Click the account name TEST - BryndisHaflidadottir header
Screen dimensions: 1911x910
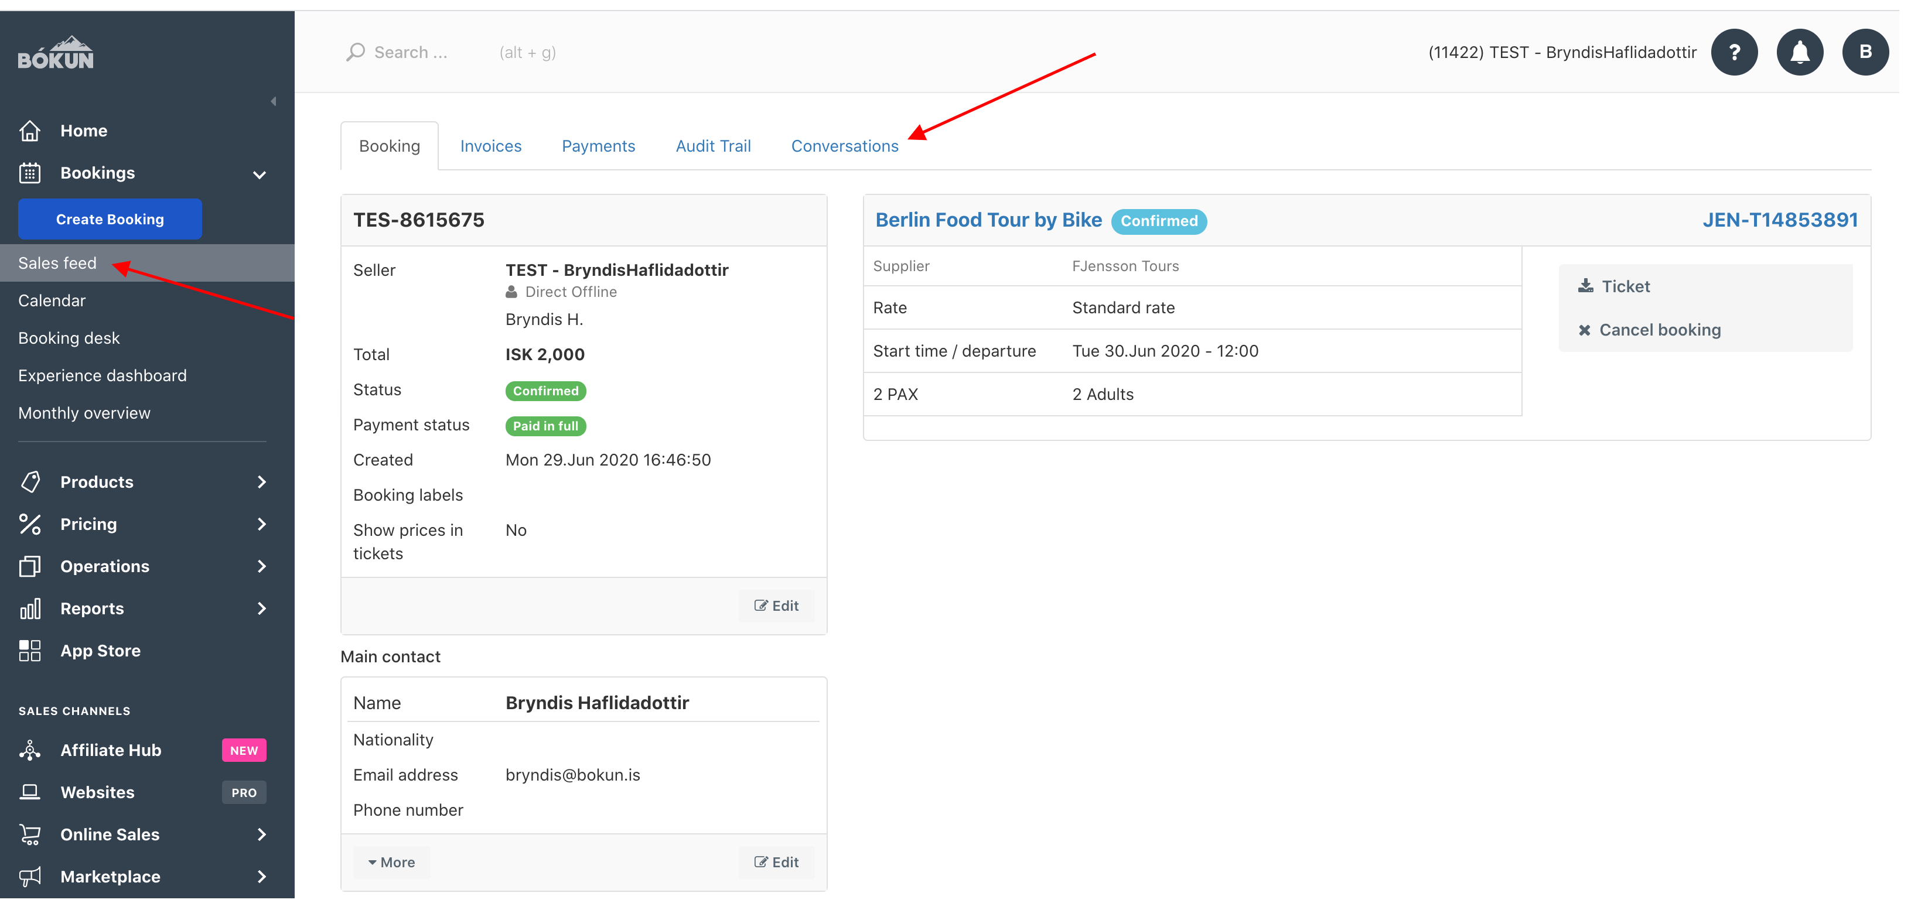tap(1562, 52)
